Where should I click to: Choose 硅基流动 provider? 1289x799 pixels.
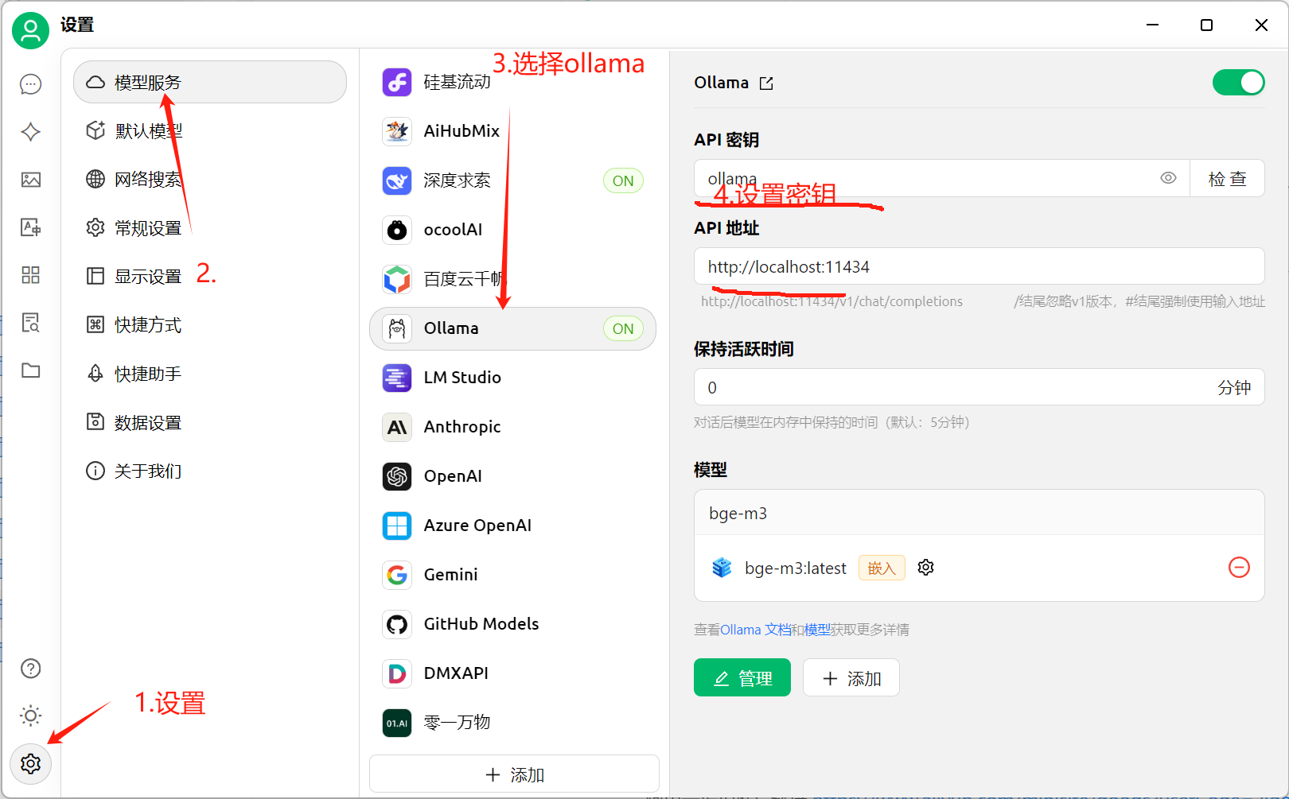(512, 82)
